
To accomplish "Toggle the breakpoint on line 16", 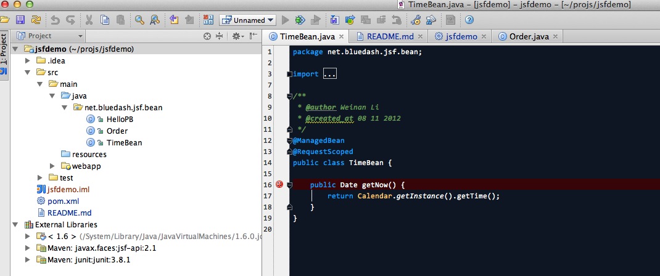I will point(279,184).
